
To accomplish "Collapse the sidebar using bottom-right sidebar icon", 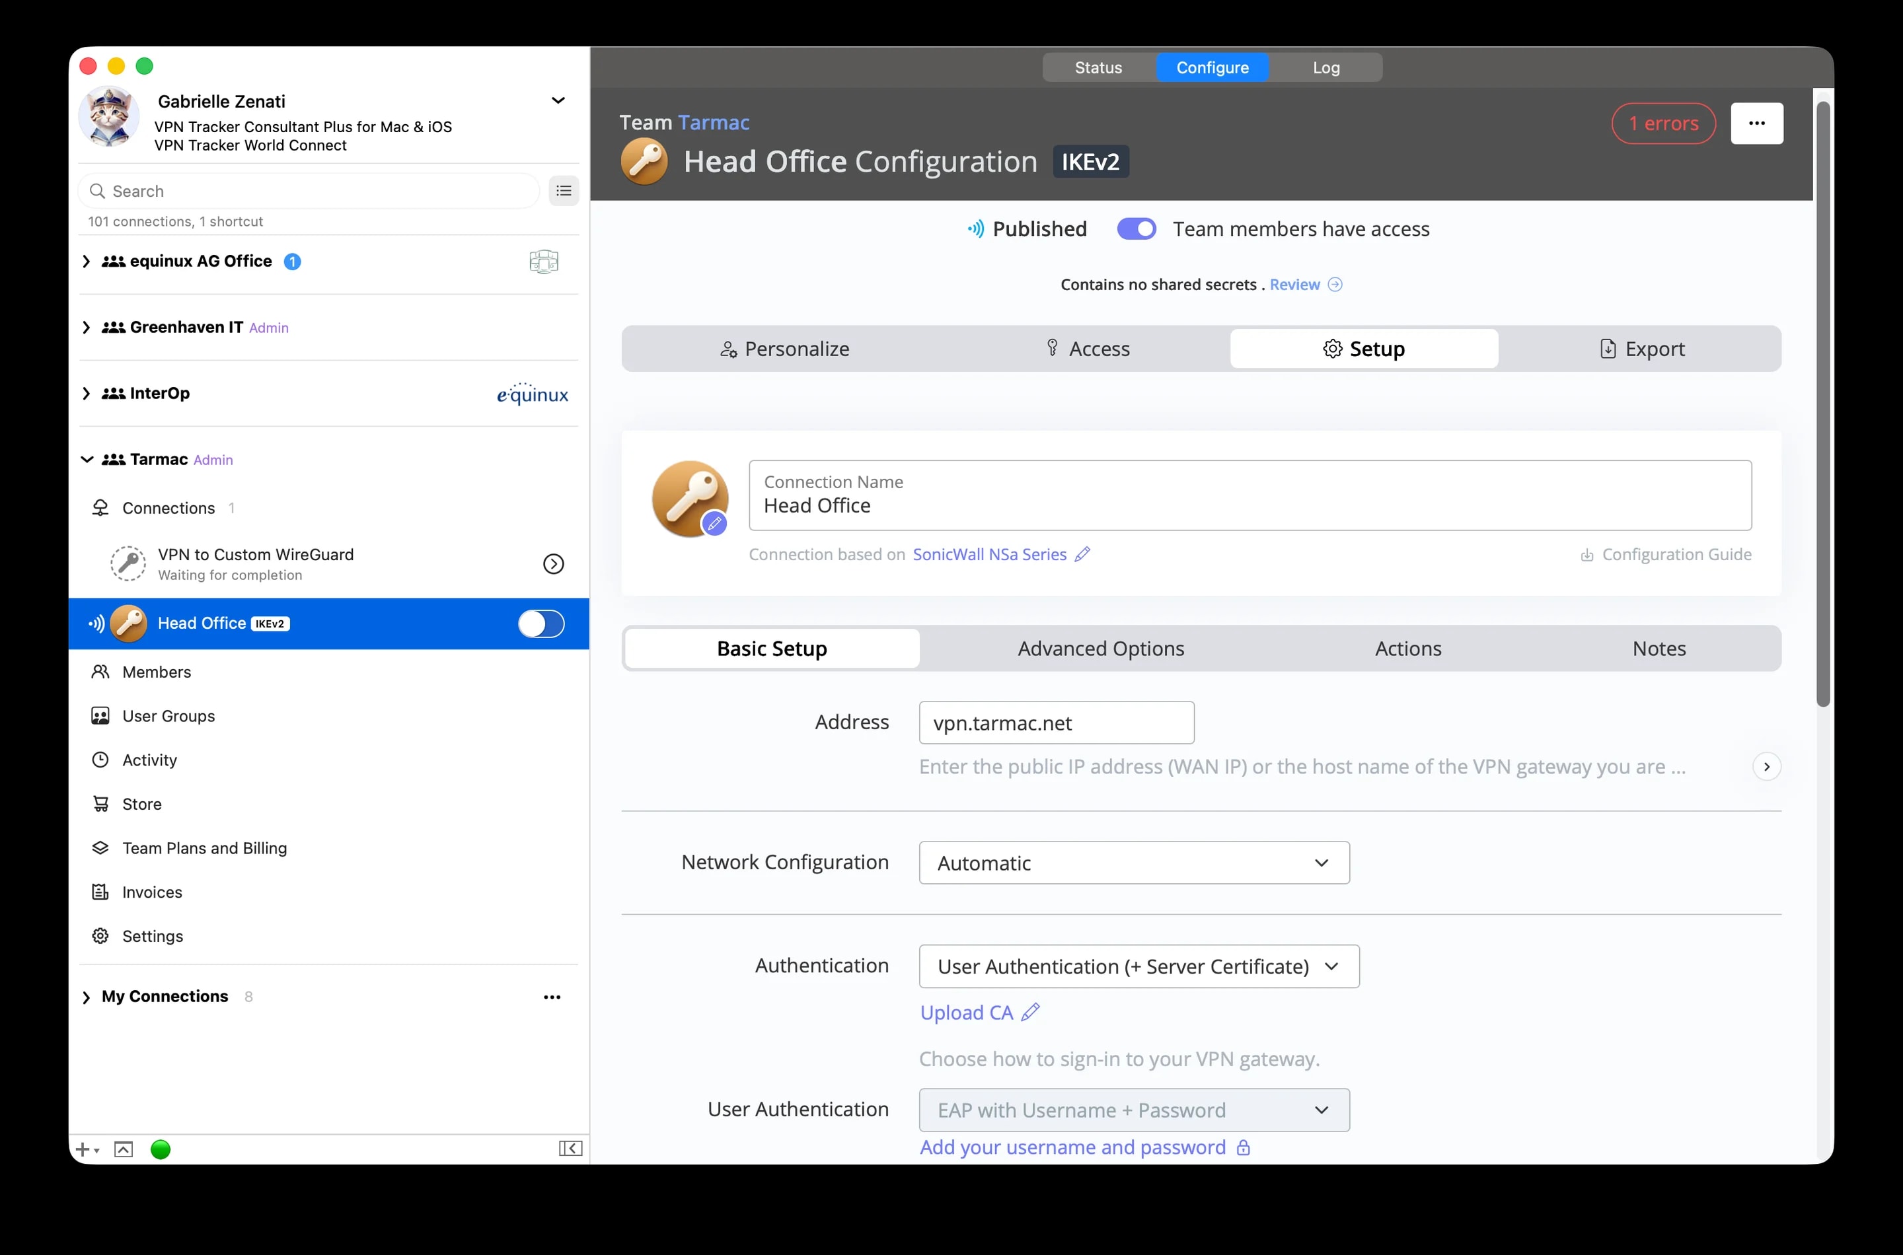I will pyautogui.click(x=570, y=1149).
